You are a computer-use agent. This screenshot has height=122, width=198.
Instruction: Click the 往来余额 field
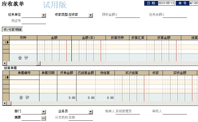[175, 15]
